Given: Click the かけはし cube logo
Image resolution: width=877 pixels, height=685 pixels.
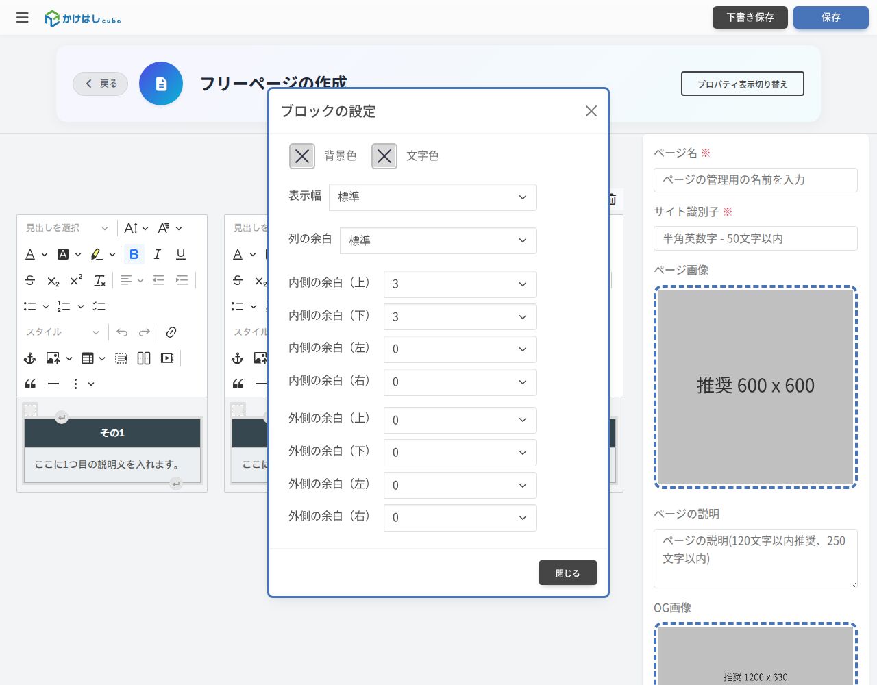Looking at the screenshot, I should [83, 18].
